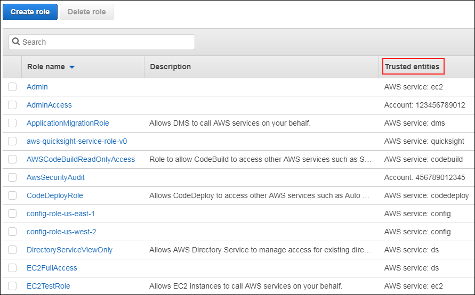Click 'Allows CodeDeploy to access' description

coord(259,195)
